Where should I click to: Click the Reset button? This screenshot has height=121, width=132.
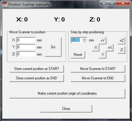click(x=78, y=55)
